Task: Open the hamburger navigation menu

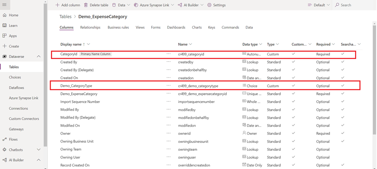Action: click(x=4, y=5)
